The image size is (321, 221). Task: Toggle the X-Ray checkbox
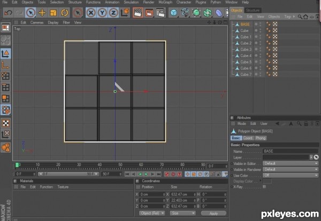tap(264, 187)
